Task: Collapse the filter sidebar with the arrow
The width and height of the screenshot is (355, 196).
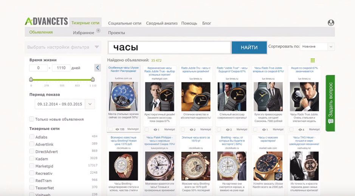Action: click(x=98, y=68)
